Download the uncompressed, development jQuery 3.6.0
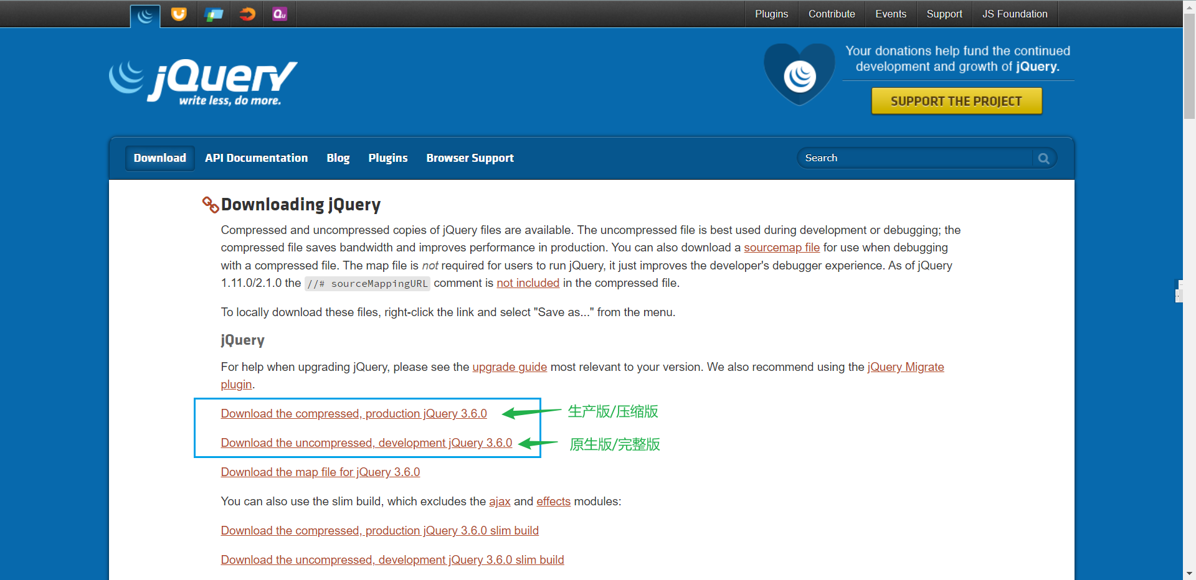The height and width of the screenshot is (580, 1196). coord(366,443)
